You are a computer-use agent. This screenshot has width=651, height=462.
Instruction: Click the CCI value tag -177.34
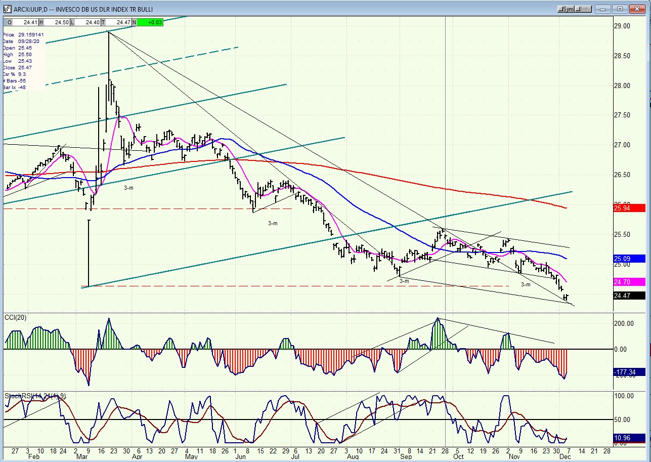coord(629,372)
